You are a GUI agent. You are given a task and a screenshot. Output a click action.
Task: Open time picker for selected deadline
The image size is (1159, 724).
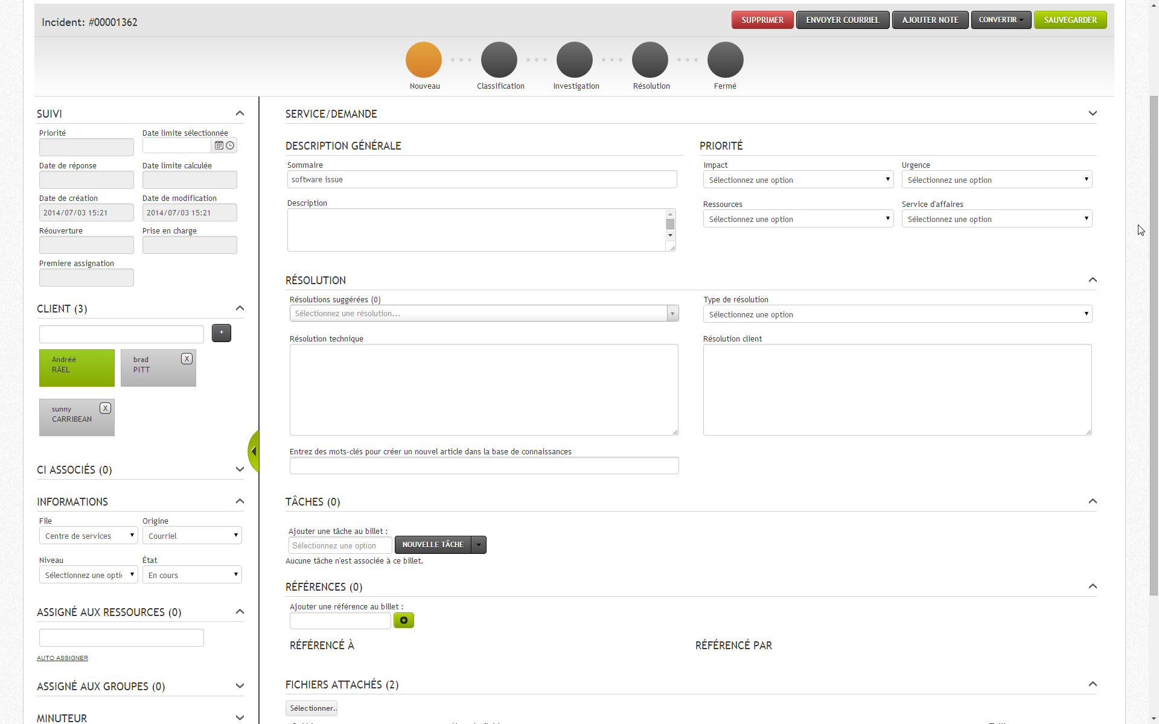pos(230,145)
